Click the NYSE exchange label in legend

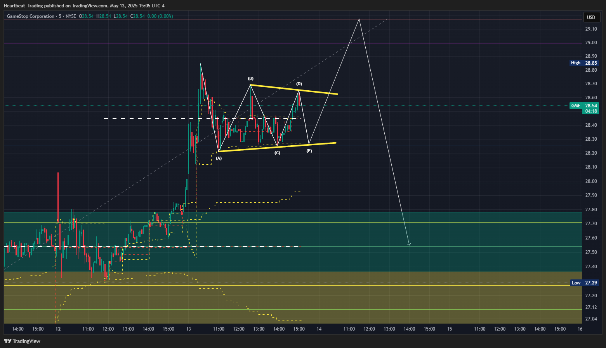click(x=71, y=16)
